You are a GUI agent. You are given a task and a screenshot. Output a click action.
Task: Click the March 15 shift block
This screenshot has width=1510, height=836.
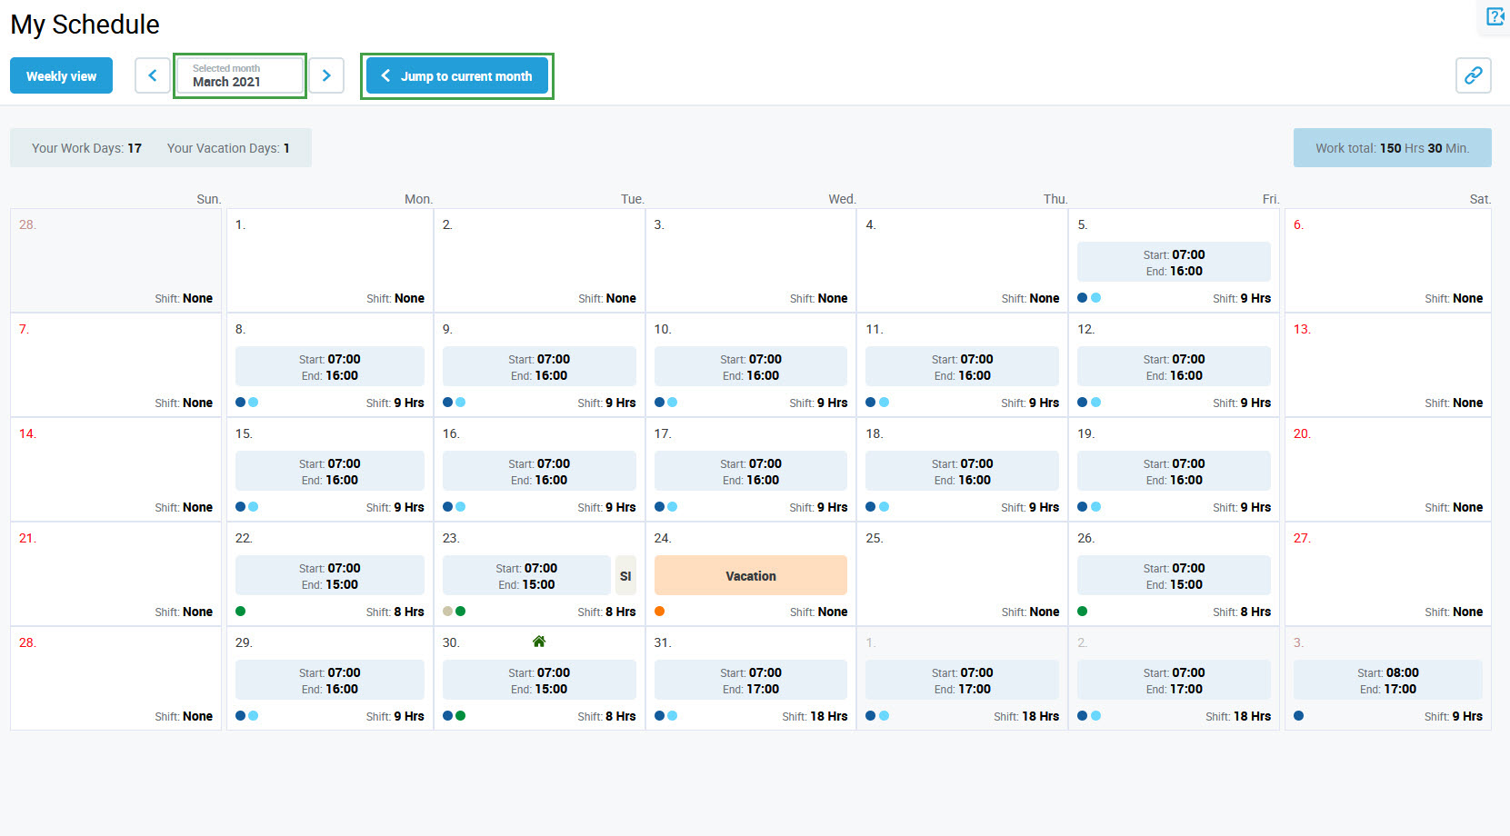coord(329,472)
